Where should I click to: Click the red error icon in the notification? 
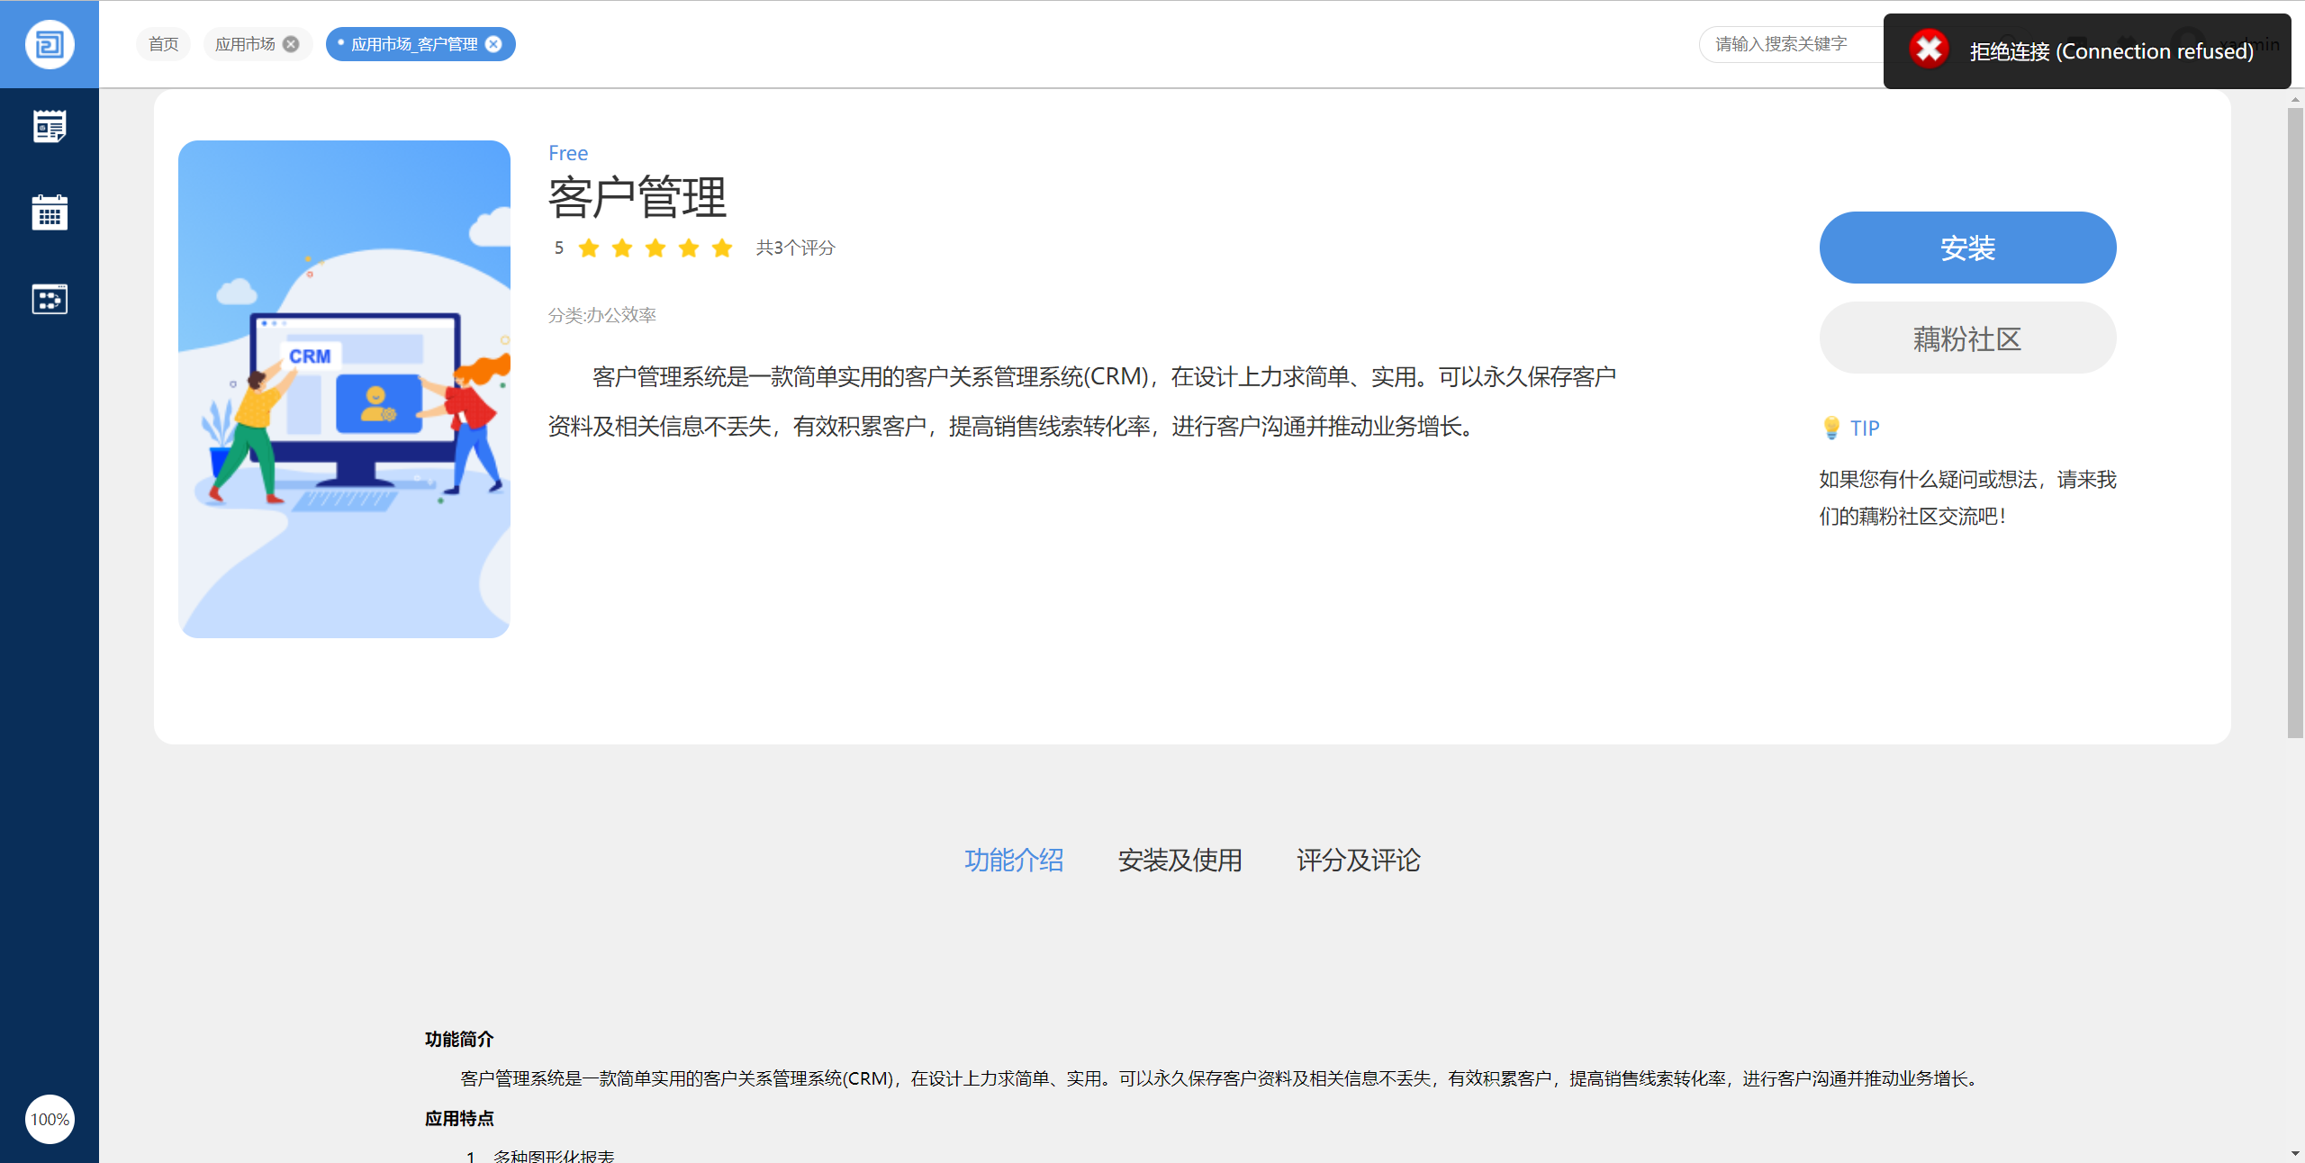point(1929,50)
